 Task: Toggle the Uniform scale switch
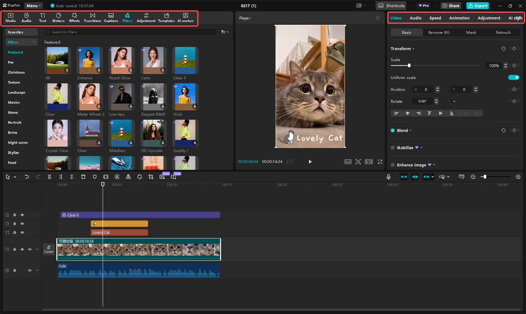pyautogui.click(x=513, y=77)
